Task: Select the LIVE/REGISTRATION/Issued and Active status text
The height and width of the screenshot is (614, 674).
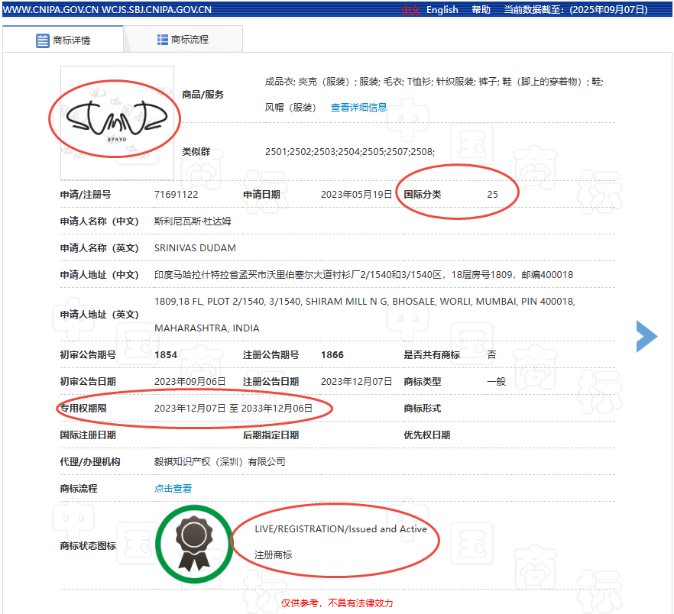Action: point(341,529)
